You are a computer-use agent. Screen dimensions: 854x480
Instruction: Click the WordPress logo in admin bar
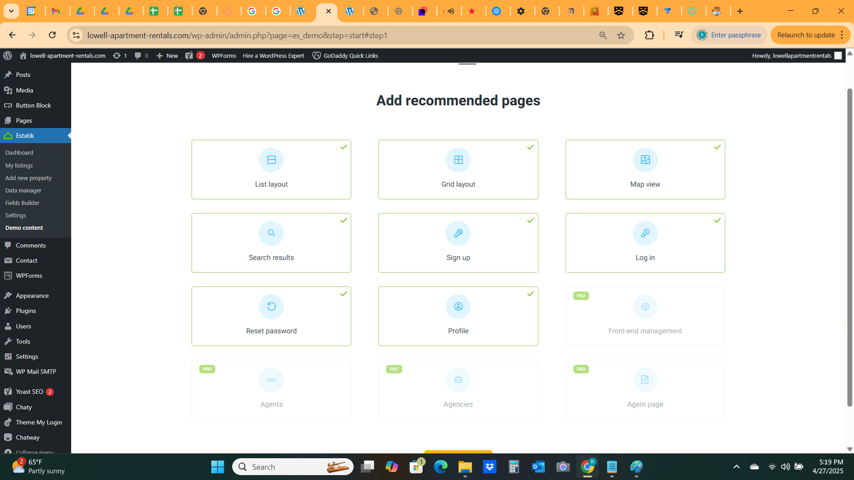point(8,56)
